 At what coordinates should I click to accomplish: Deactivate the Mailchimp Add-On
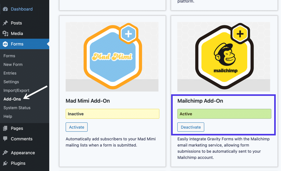click(191, 127)
